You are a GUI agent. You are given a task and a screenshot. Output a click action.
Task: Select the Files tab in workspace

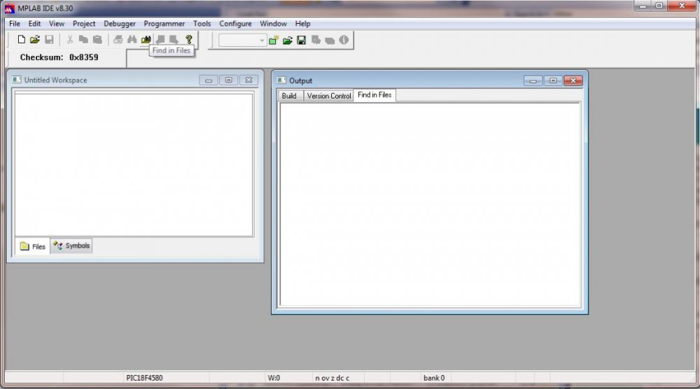(33, 246)
